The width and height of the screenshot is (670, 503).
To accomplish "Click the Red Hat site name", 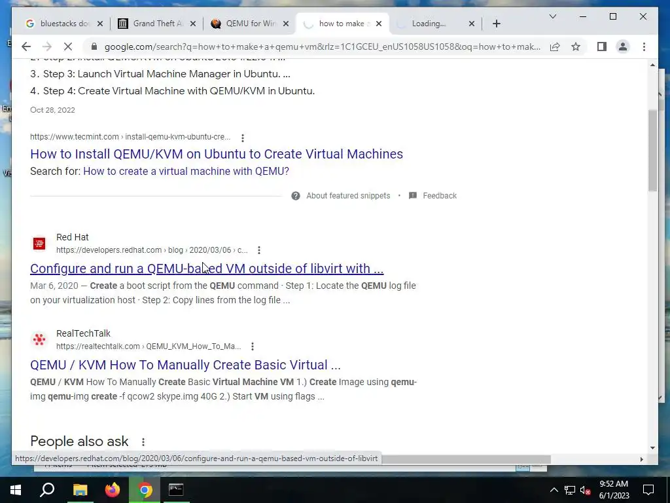I will point(72,237).
